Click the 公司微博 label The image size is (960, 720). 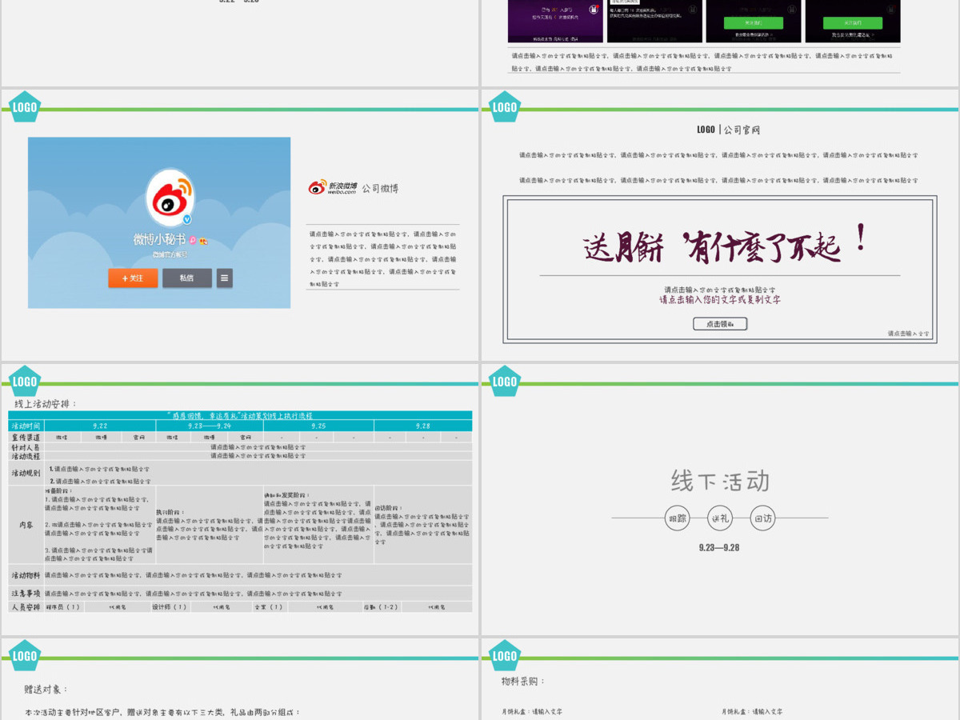pyautogui.click(x=380, y=189)
